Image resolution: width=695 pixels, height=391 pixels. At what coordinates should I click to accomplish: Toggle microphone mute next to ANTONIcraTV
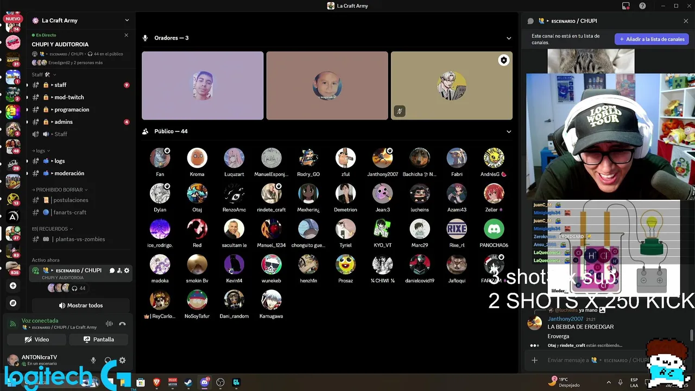click(x=93, y=360)
